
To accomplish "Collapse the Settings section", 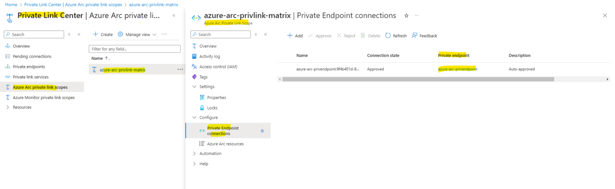I will [195, 87].
